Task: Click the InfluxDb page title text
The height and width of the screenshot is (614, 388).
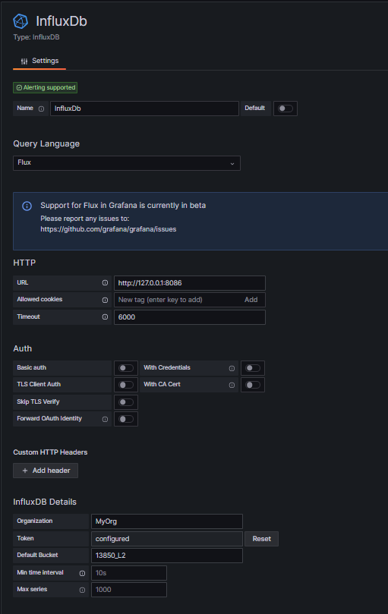Action: click(x=62, y=21)
